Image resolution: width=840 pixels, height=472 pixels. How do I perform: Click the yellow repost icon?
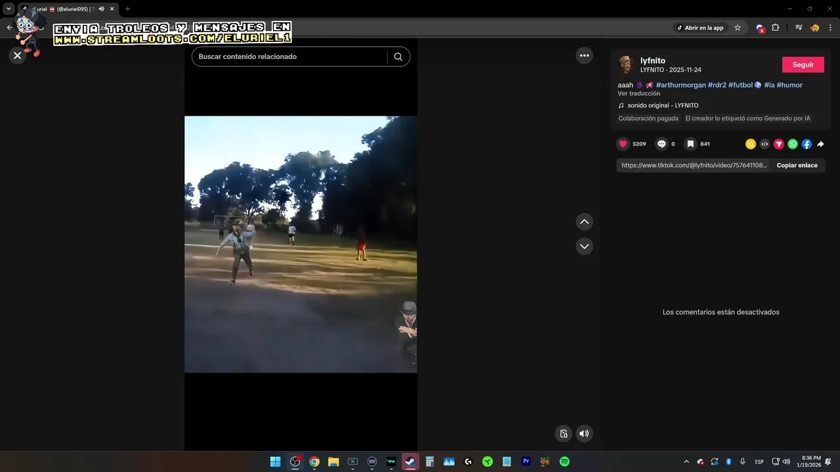tap(750, 144)
